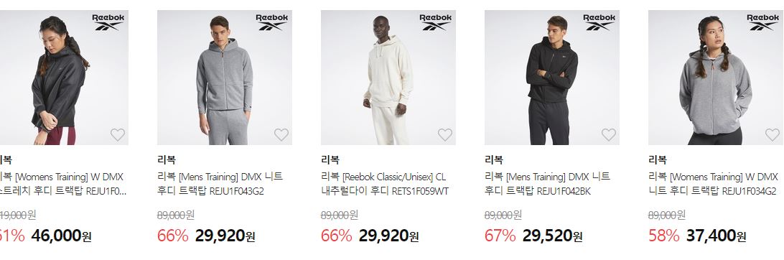Screen dimensions: 784x260
Task: Favorite the gray women's REJU1F034G2 hoodie
Action: tap(773, 134)
